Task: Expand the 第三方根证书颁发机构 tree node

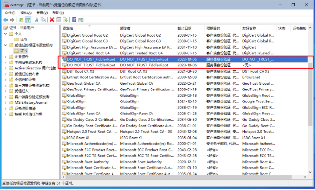Action: 6,85
